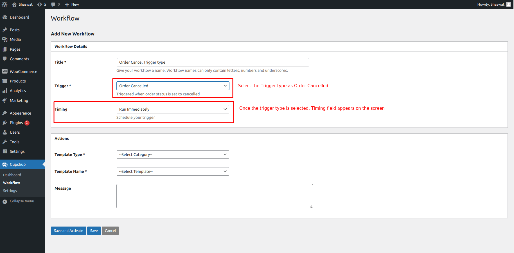This screenshot has height=253, width=514.
Task: Open the Users menu label
Action: tap(15, 132)
